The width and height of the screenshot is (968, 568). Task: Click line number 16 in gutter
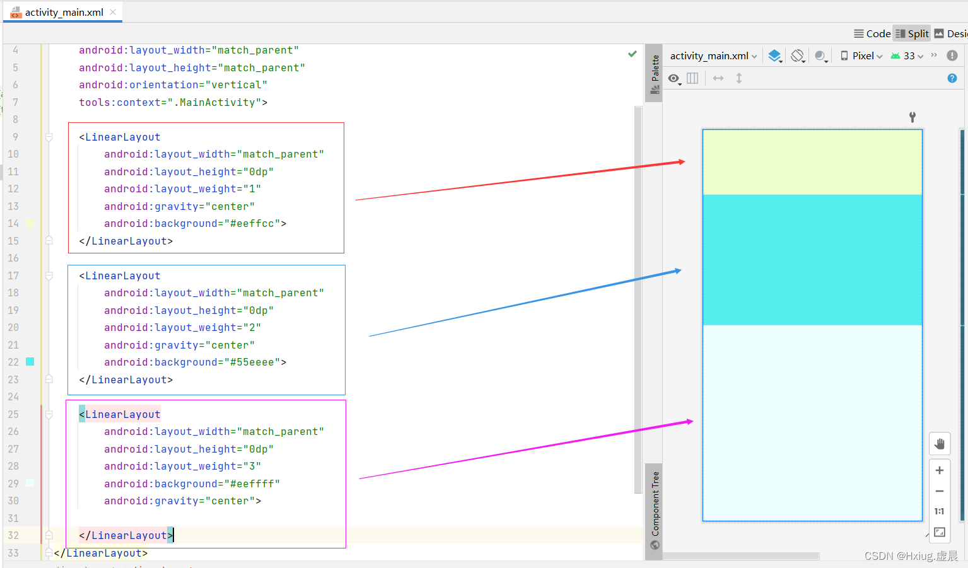click(x=13, y=258)
